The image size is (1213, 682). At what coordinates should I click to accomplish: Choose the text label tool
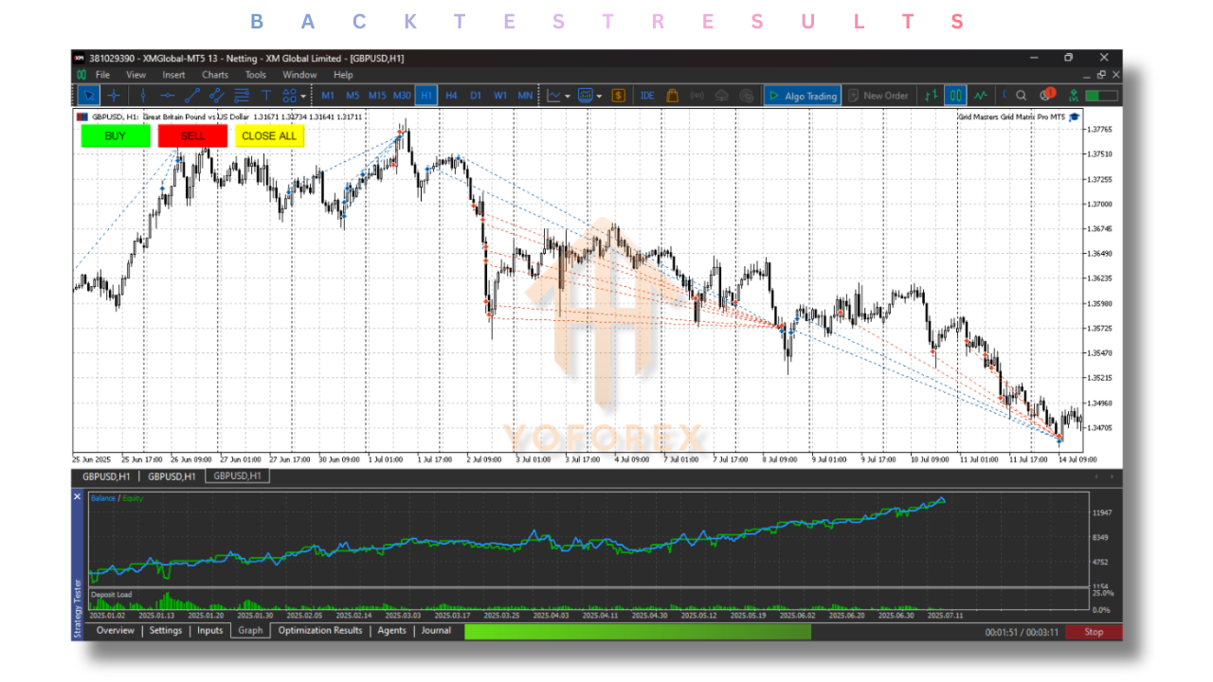(x=266, y=96)
